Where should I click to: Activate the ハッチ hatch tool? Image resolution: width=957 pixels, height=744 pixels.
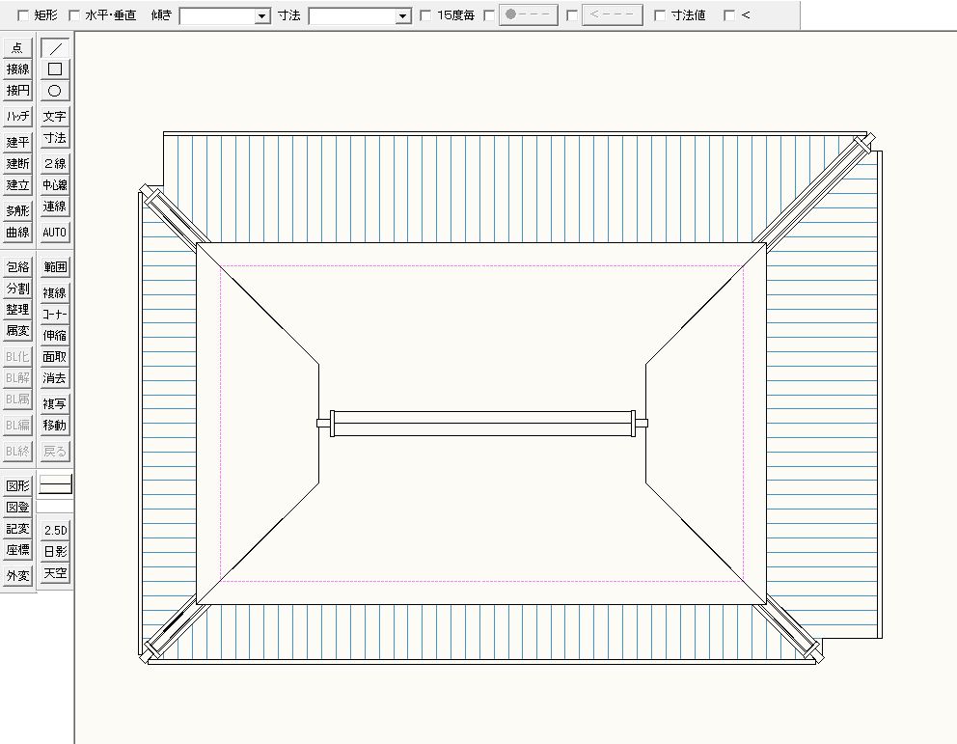point(17,116)
